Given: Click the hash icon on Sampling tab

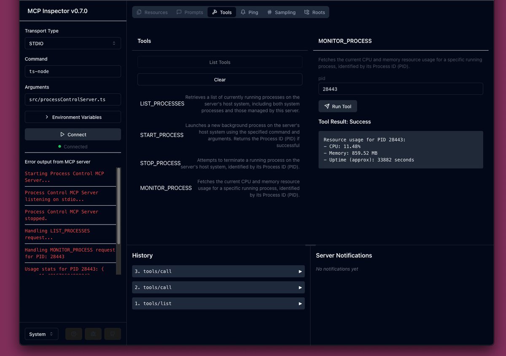Looking at the screenshot, I should click(x=269, y=12).
